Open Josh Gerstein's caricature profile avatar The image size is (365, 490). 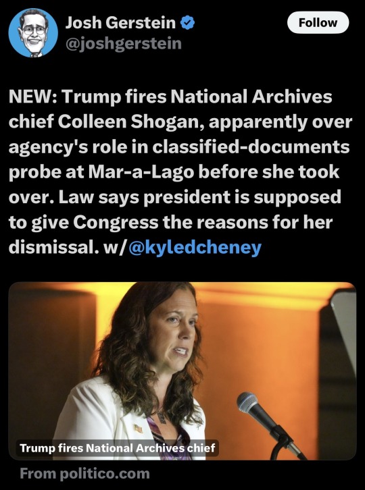(33, 33)
